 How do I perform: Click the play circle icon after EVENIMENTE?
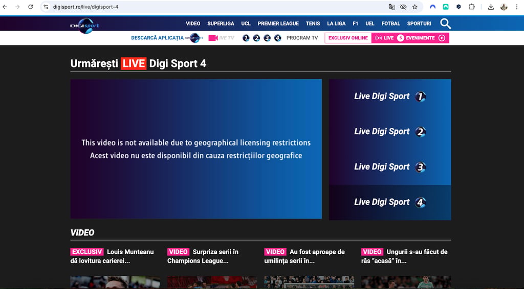click(x=442, y=38)
